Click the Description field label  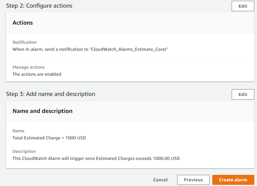24,151
